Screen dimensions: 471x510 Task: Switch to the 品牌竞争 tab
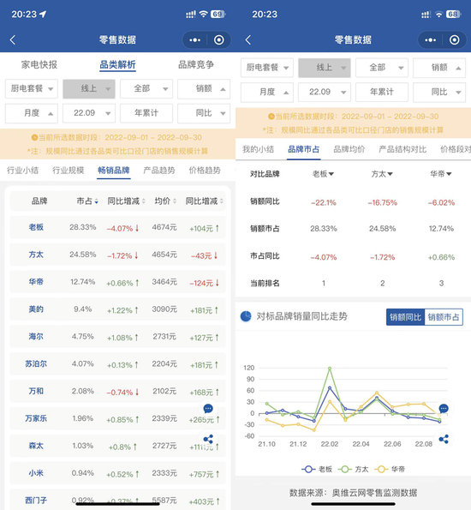(x=196, y=65)
